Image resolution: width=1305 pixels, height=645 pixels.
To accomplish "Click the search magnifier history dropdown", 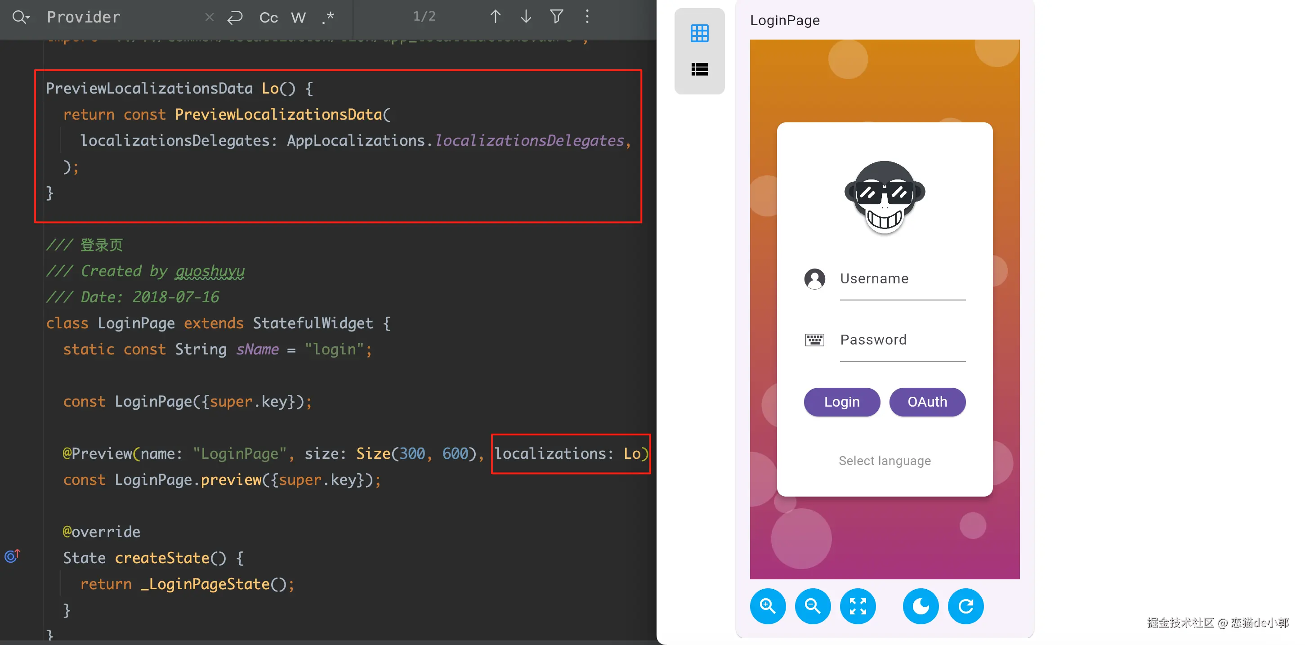I will point(21,17).
